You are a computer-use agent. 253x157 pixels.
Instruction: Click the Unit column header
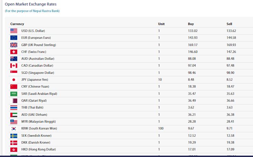[161, 24]
